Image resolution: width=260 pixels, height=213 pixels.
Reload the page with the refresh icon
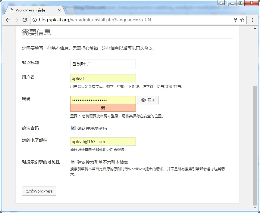[25, 20]
